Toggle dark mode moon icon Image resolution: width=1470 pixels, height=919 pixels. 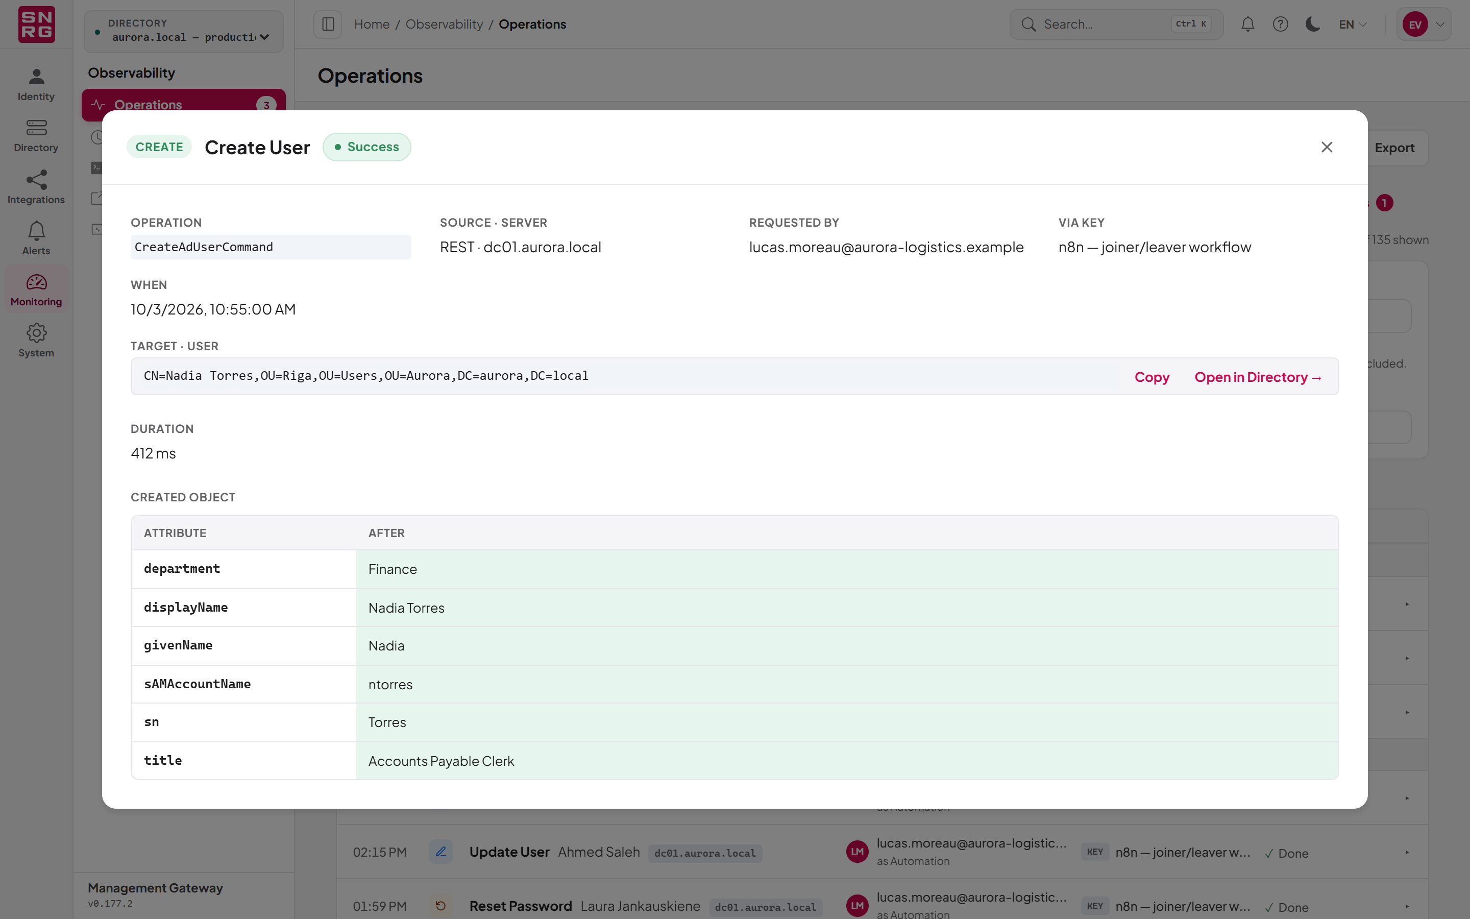pos(1313,25)
